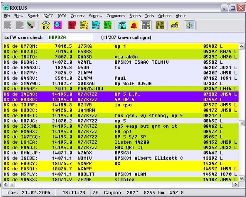Screen dimensions: 246x197
Task: Open the Scripts menu
Action: pos(135,16)
